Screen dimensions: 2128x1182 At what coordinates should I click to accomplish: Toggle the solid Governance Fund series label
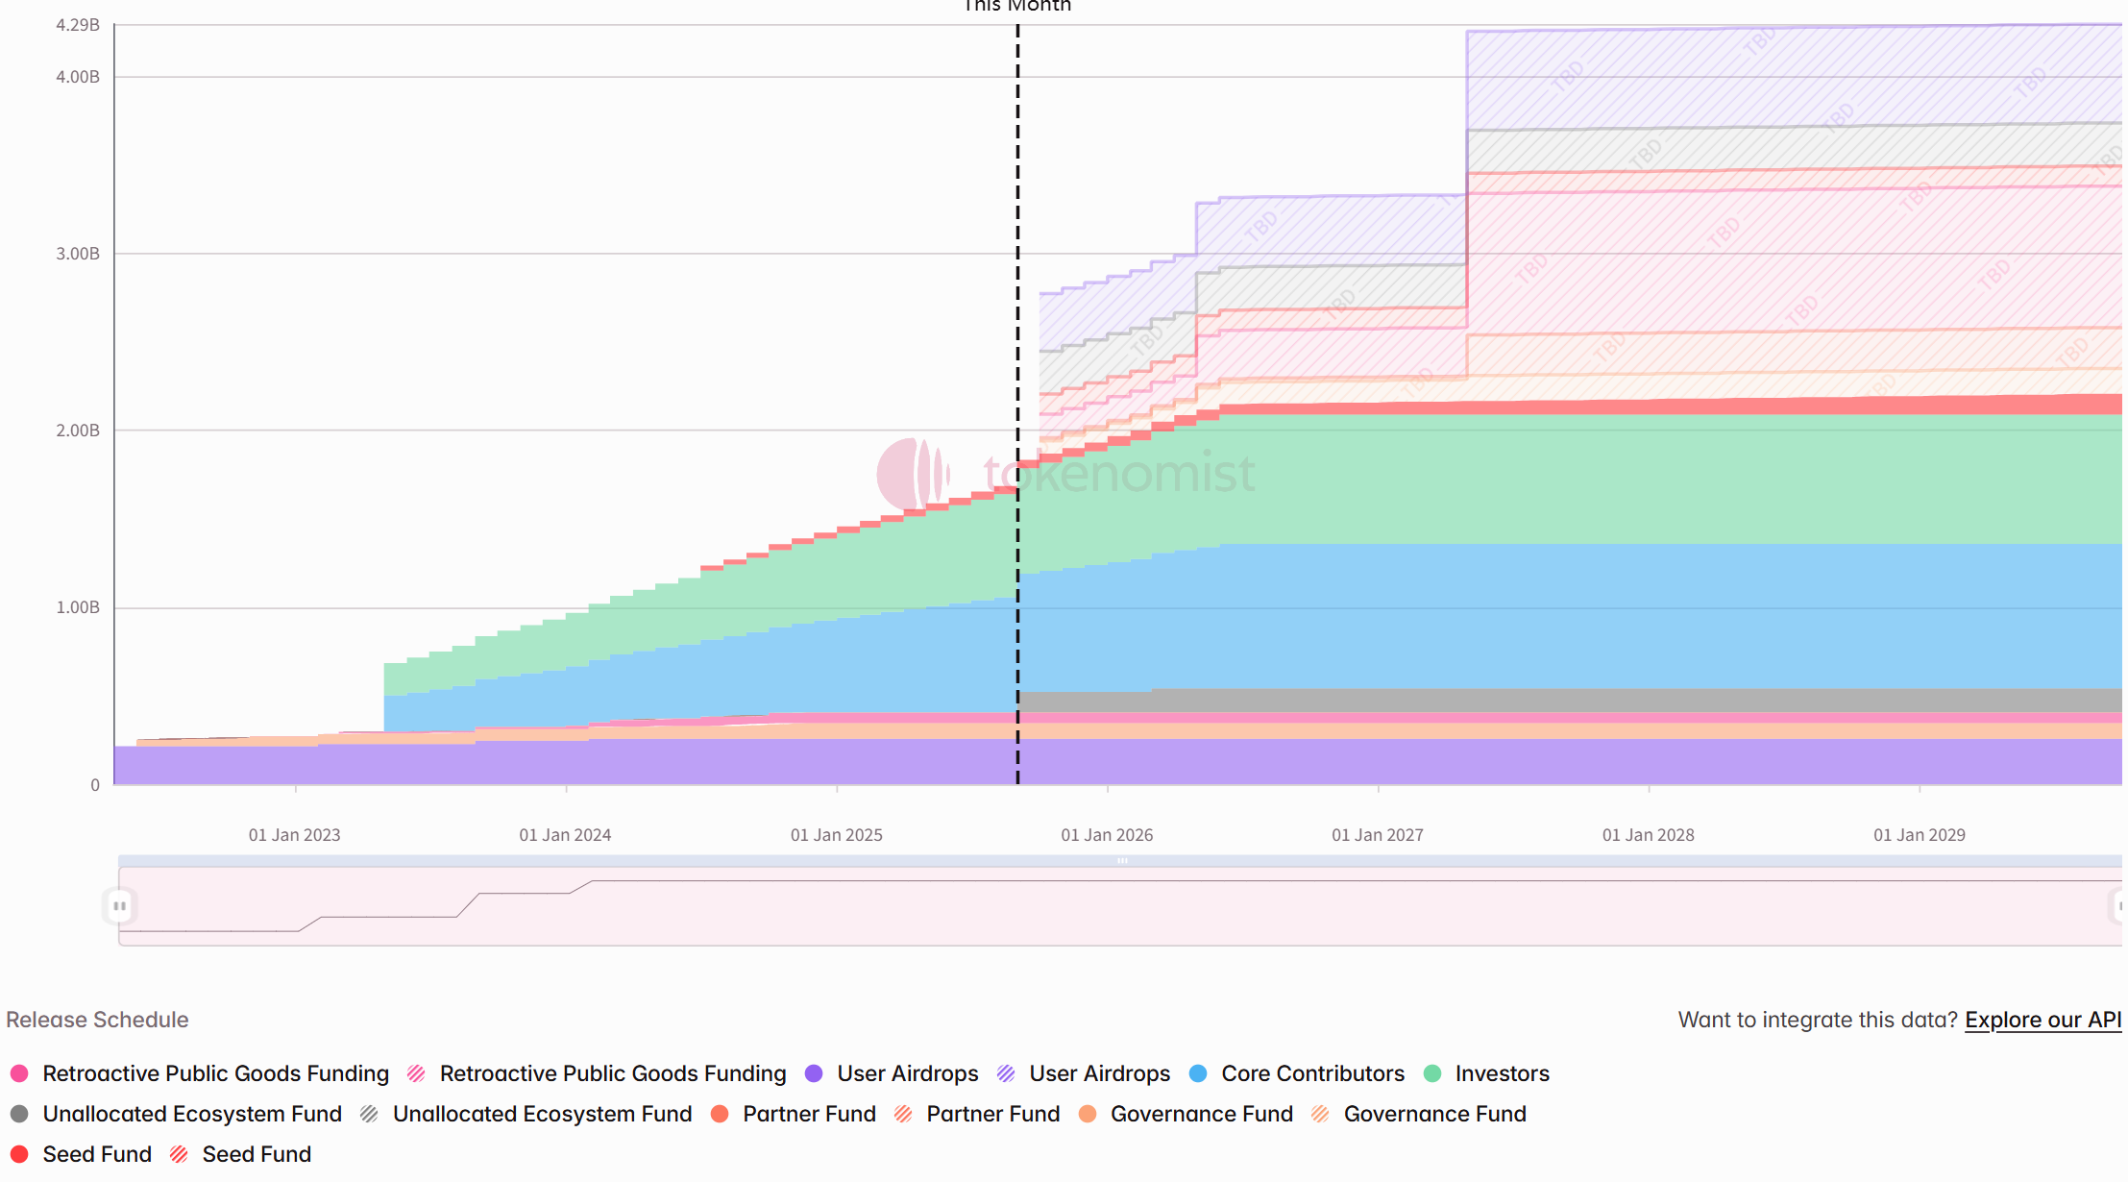point(1201,1114)
